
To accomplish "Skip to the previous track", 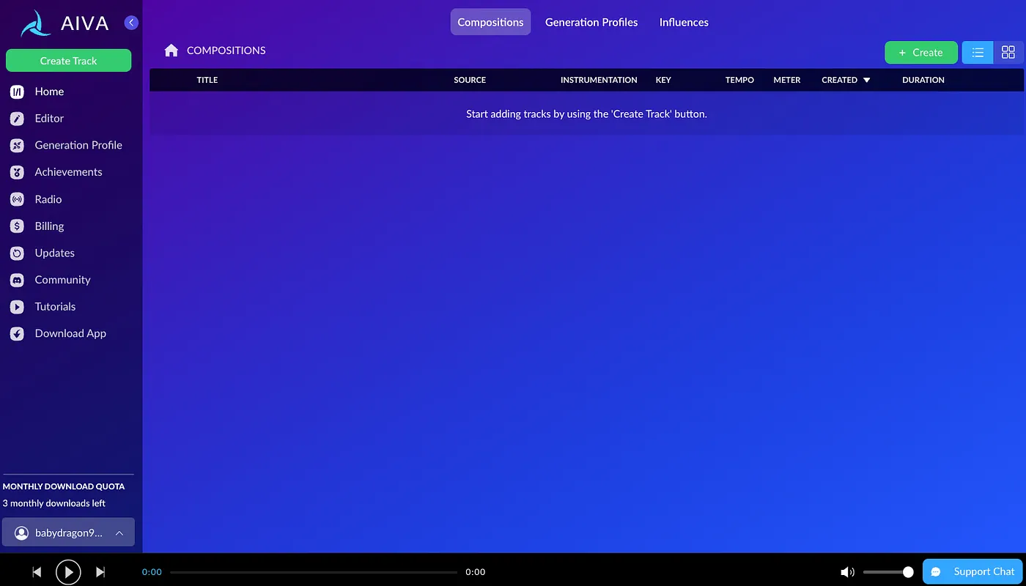I will click(37, 572).
